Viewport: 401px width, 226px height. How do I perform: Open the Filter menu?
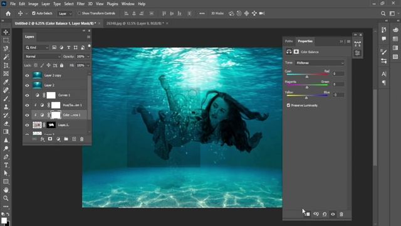[x=81, y=4]
